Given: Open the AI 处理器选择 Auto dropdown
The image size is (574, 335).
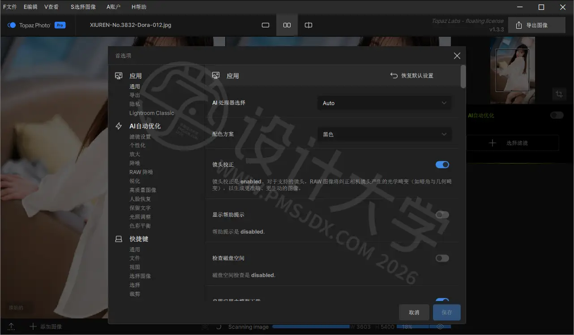Looking at the screenshot, I should (x=385, y=103).
